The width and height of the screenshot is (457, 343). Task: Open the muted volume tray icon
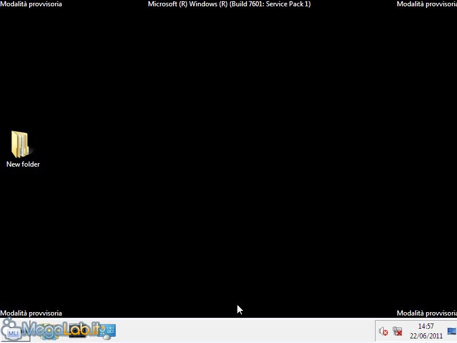tap(383, 331)
